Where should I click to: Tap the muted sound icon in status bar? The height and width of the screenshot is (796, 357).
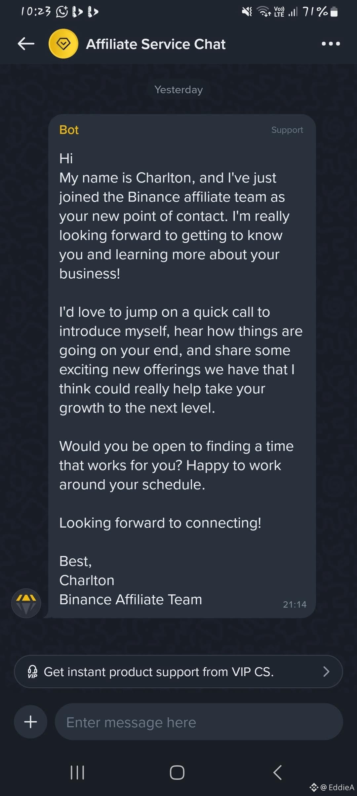click(247, 12)
